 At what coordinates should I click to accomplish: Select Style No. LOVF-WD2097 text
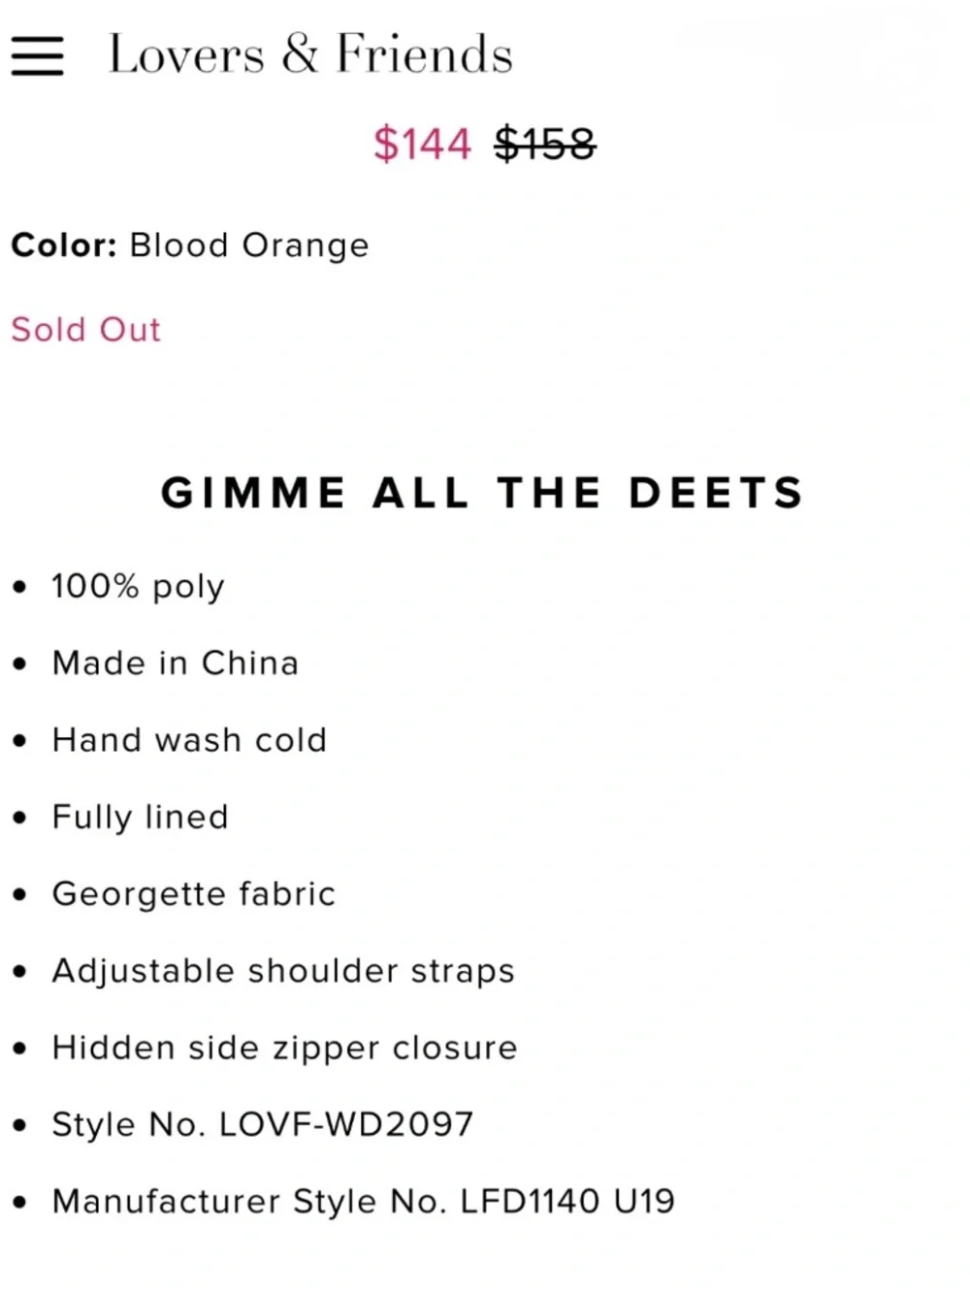click(x=263, y=1124)
